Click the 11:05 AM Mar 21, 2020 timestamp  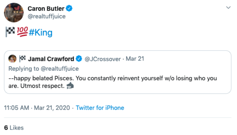pos(37,108)
